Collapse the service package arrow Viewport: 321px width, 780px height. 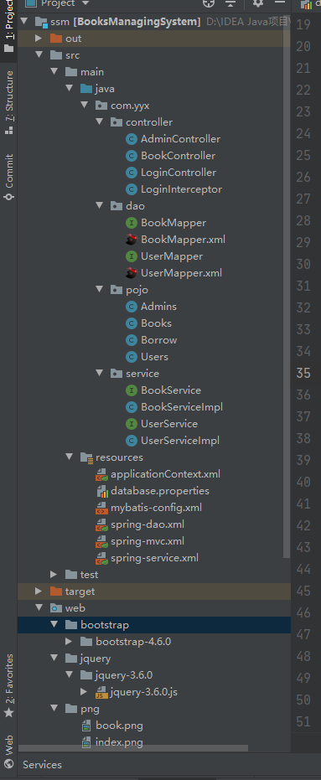[x=99, y=373]
